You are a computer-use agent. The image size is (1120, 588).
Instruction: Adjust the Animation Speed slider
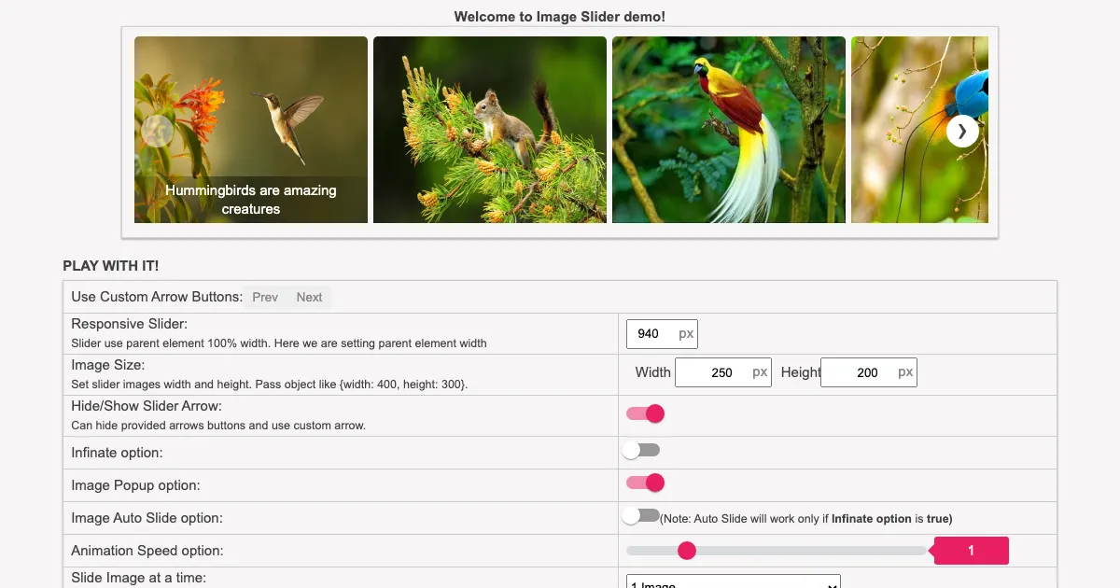point(777,551)
